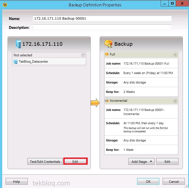Click into the Description input field
The height and width of the screenshot is (188, 189).
point(102,27)
